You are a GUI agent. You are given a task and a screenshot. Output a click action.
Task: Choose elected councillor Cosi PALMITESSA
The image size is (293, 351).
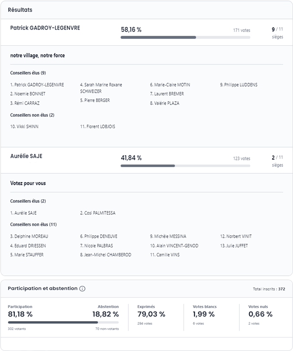(x=98, y=213)
